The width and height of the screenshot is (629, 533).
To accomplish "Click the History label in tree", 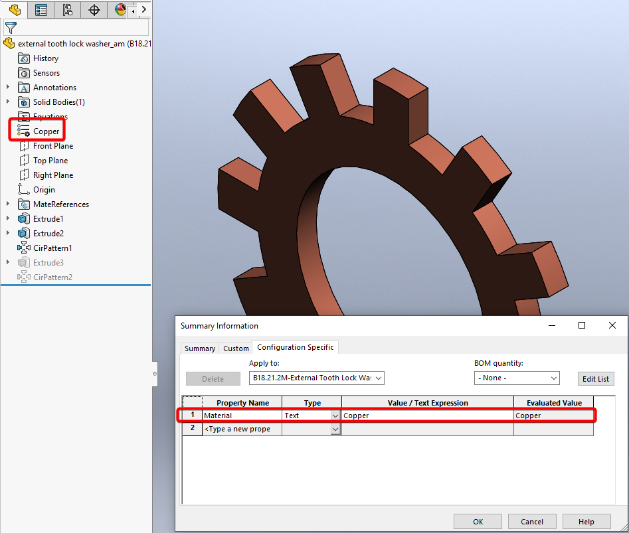I will (x=46, y=58).
